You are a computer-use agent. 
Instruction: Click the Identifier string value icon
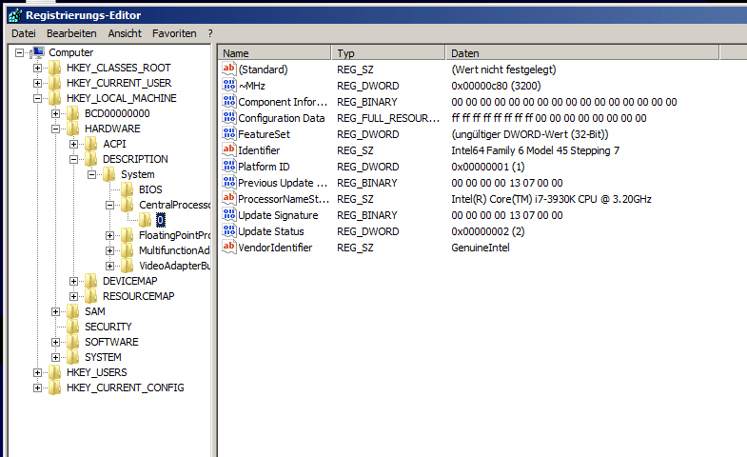(229, 150)
